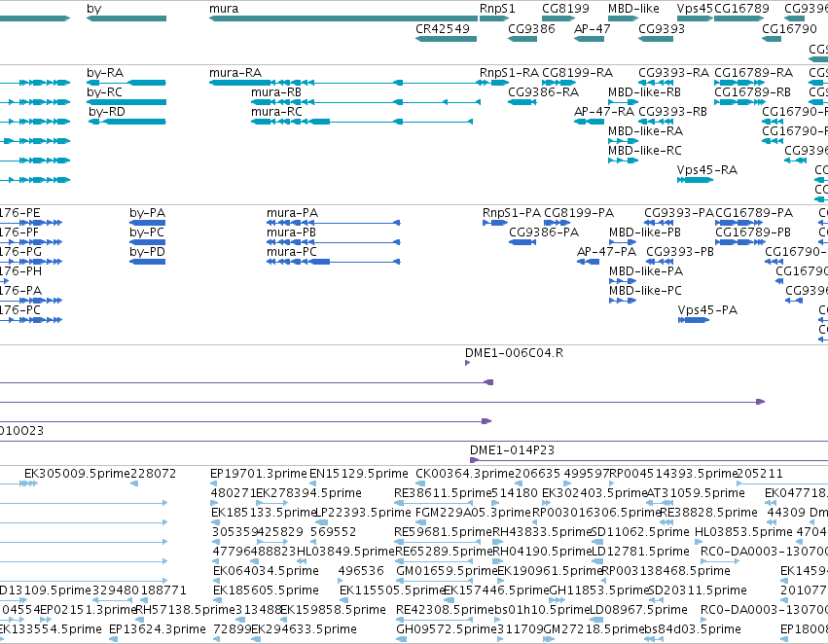828x644 pixels.
Task: Select the by-PC protein label
Action: (x=147, y=233)
